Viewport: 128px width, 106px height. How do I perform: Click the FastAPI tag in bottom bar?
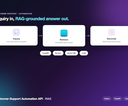click(x=117, y=99)
